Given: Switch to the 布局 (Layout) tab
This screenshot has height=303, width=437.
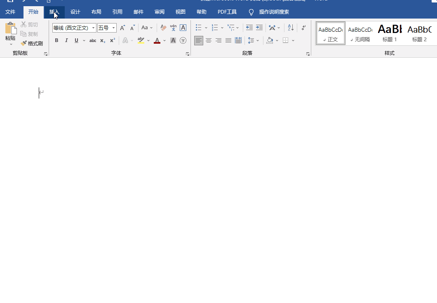Looking at the screenshot, I should (x=96, y=12).
